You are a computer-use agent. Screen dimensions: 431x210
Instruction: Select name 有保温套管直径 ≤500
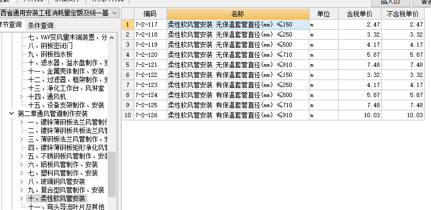pos(238,95)
